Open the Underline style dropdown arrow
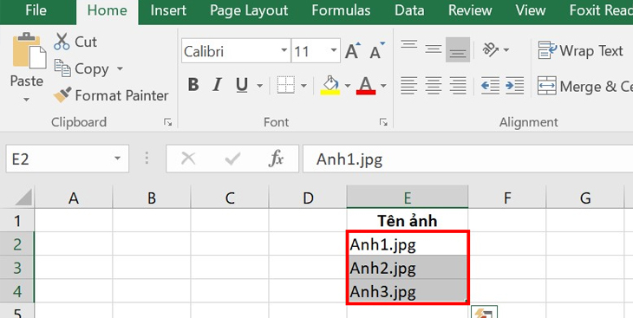Viewport: 633px width, 318px height. 259,86
